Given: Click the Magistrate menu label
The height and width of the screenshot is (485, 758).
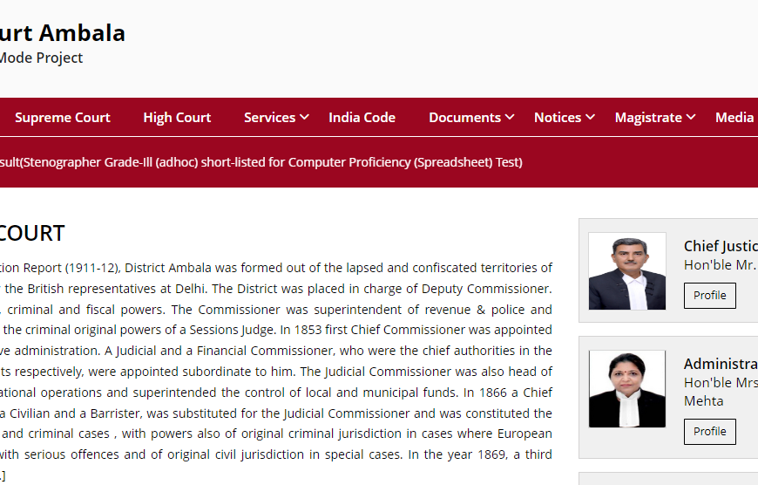Looking at the screenshot, I should tap(648, 118).
